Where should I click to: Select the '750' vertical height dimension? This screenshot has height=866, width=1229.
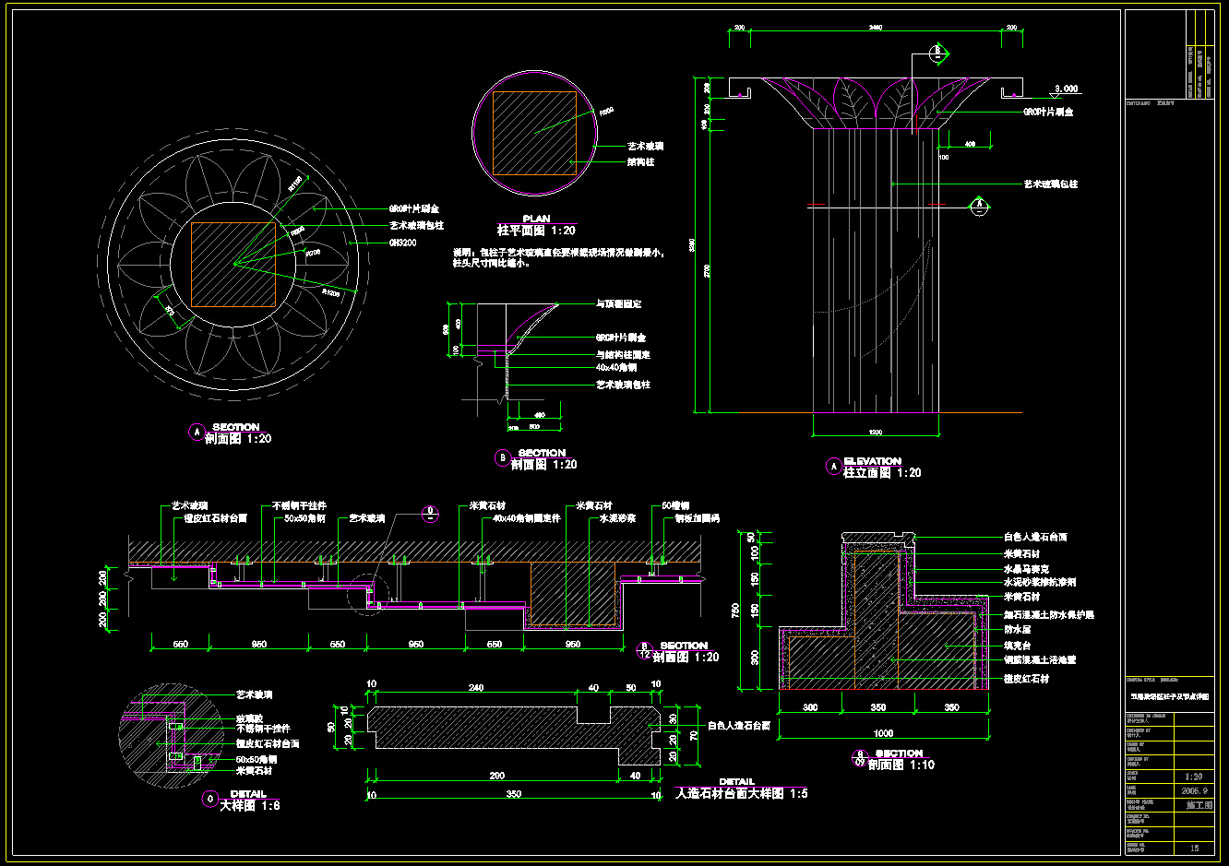click(735, 611)
